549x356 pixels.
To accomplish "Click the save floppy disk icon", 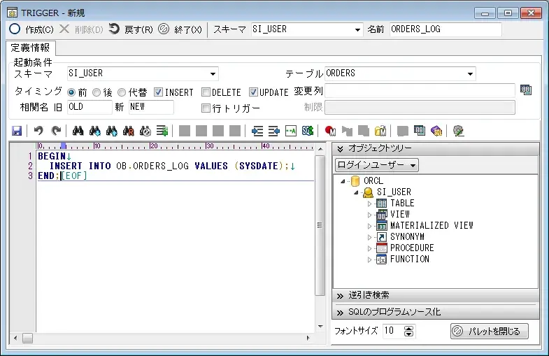I will coord(17,131).
